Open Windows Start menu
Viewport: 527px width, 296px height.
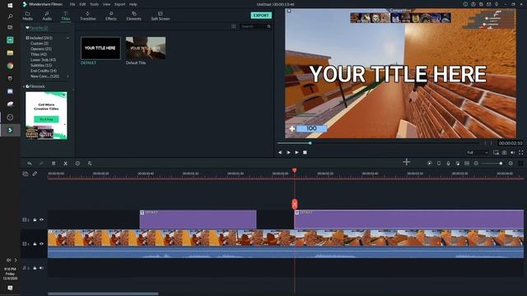10,5
